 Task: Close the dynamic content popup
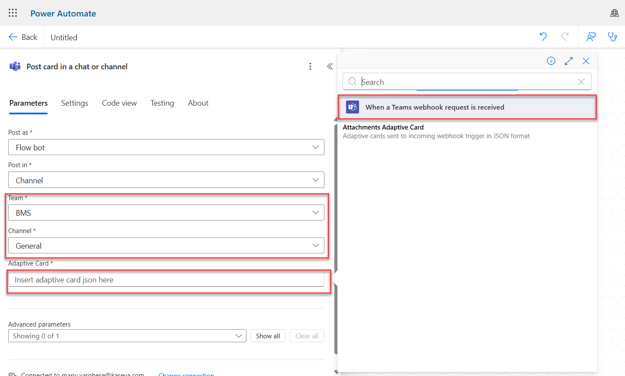click(x=586, y=61)
